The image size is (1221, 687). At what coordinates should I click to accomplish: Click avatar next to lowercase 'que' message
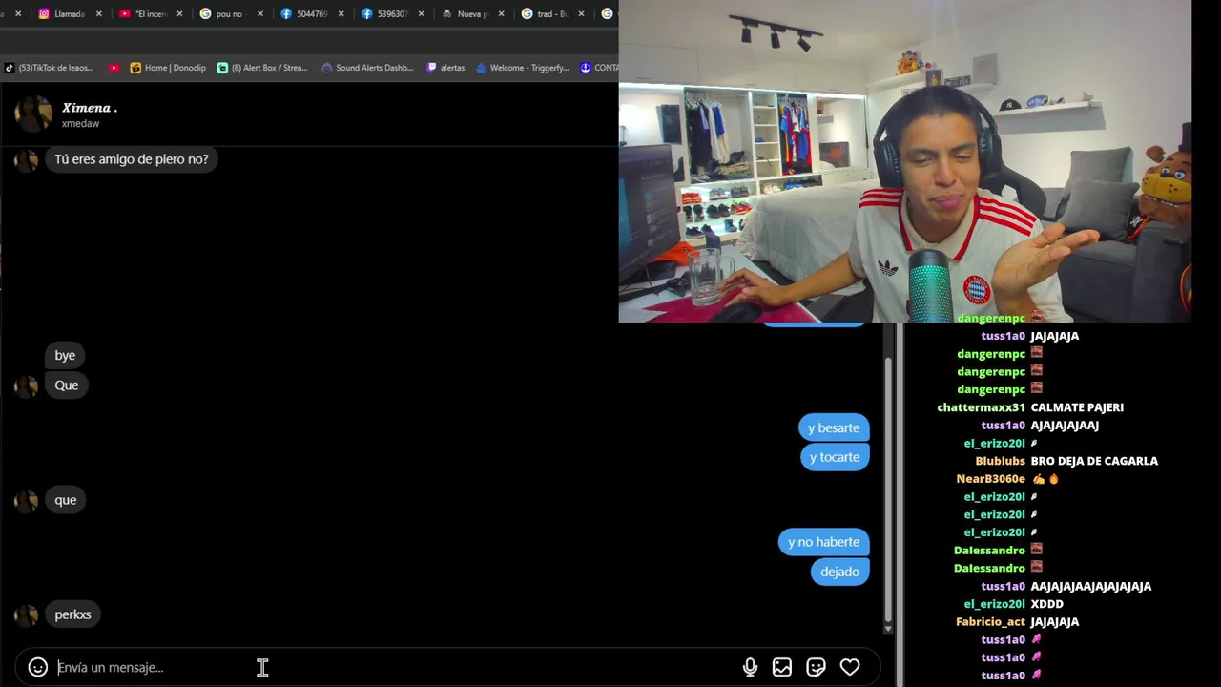[x=27, y=501]
